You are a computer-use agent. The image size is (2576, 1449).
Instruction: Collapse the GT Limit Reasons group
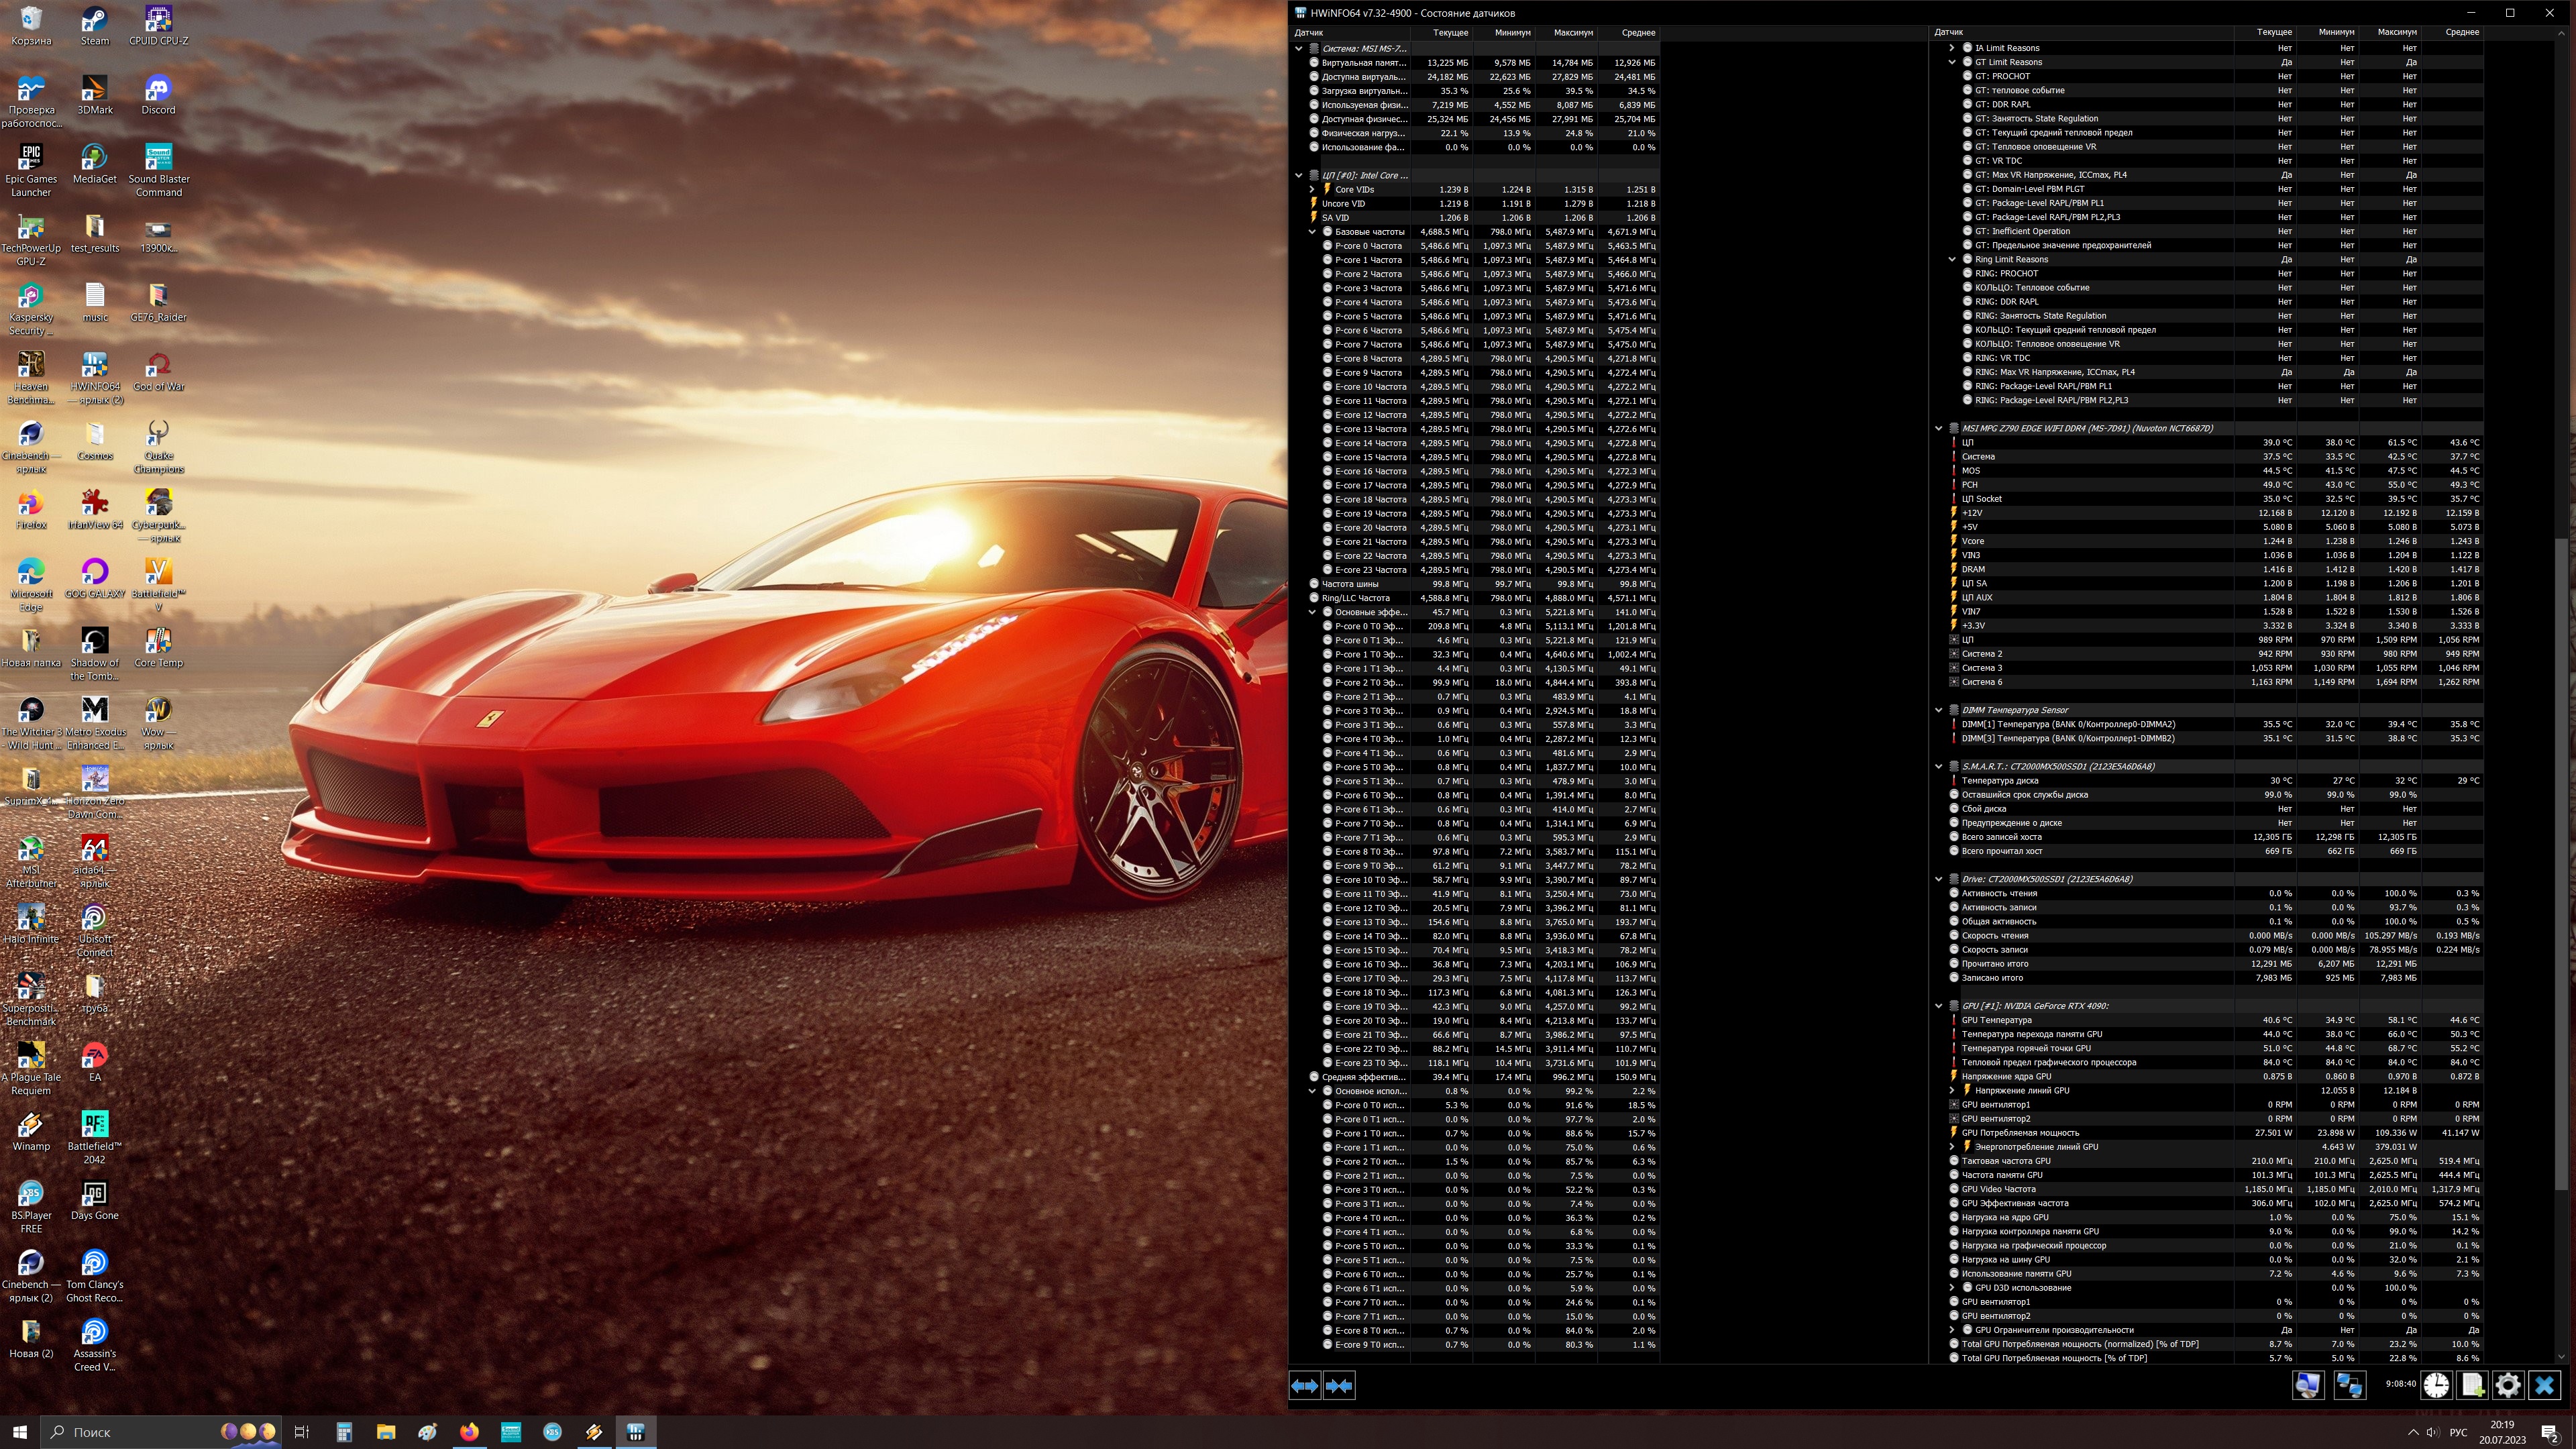click(x=1952, y=62)
